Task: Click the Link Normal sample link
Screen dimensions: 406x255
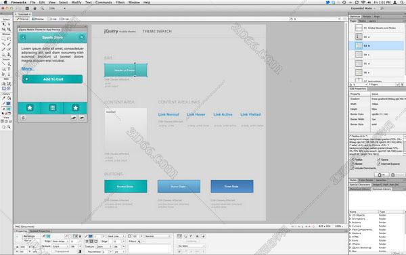Action: [168, 114]
